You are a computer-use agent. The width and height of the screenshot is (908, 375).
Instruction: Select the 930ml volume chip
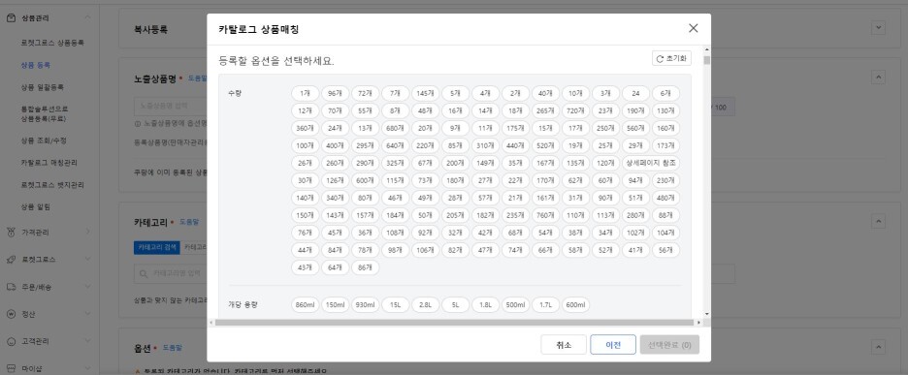tap(366, 305)
